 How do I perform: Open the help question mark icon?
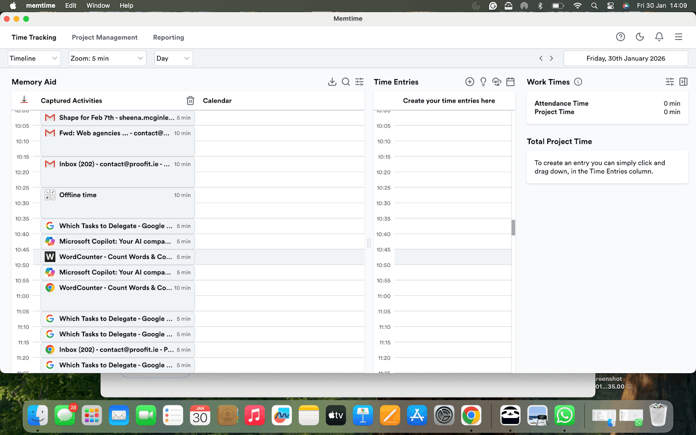tap(620, 37)
